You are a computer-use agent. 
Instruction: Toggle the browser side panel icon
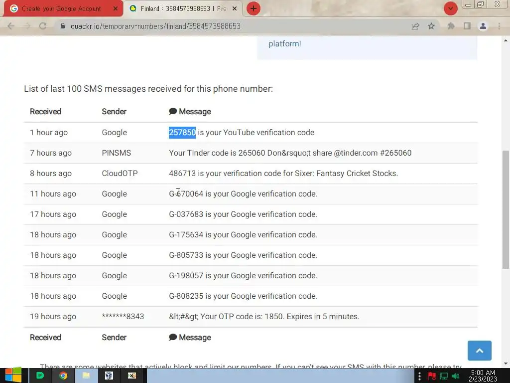[467, 26]
